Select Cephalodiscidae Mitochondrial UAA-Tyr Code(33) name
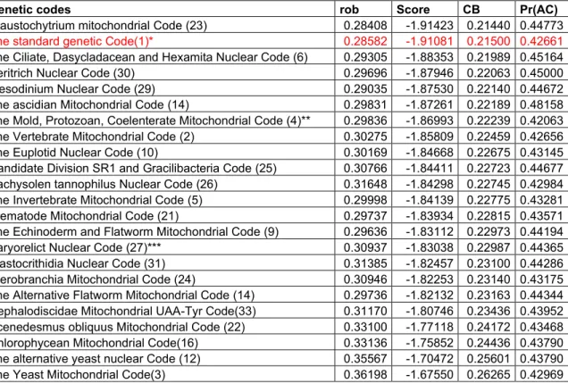The width and height of the screenshot is (568, 383). pyautogui.click(x=128, y=311)
